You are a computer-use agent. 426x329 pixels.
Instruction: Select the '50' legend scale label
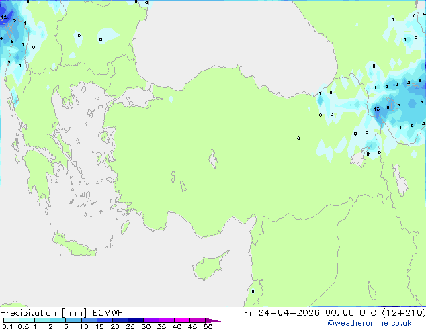[x=208, y=326]
